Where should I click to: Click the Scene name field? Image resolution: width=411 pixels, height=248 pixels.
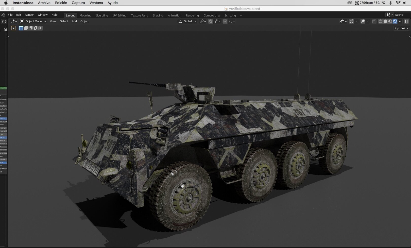point(402,15)
